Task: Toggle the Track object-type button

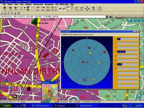Action: (x=135, y=17)
